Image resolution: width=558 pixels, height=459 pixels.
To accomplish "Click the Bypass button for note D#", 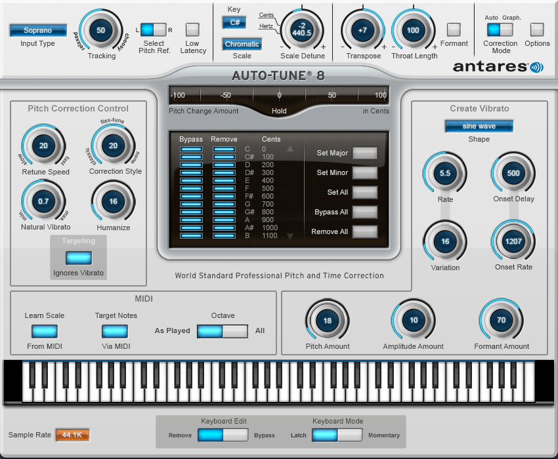I will [x=191, y=173].
